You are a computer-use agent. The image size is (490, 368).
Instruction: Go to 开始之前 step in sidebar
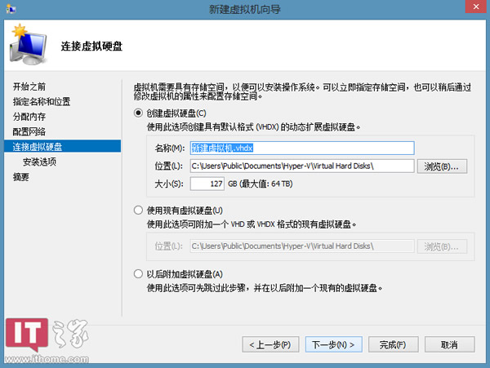29,86
